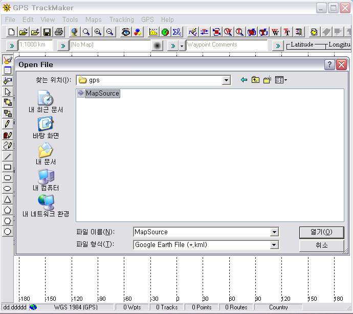The width and height of the screenshot is (353, 314).
Task: Click the chevron before Waypoint Comments
Action: 173,46
